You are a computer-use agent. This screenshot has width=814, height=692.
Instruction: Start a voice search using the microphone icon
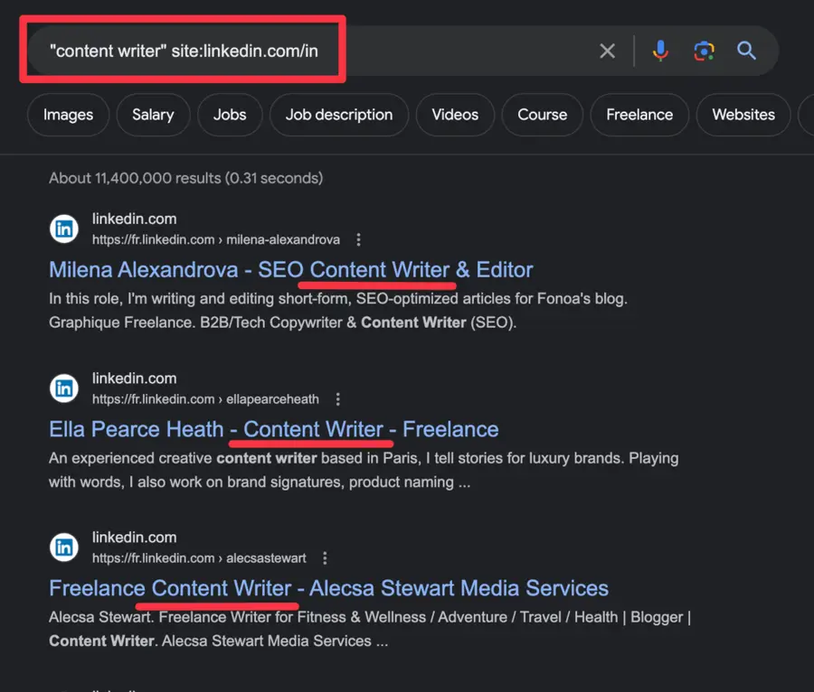tap(661, 51)
